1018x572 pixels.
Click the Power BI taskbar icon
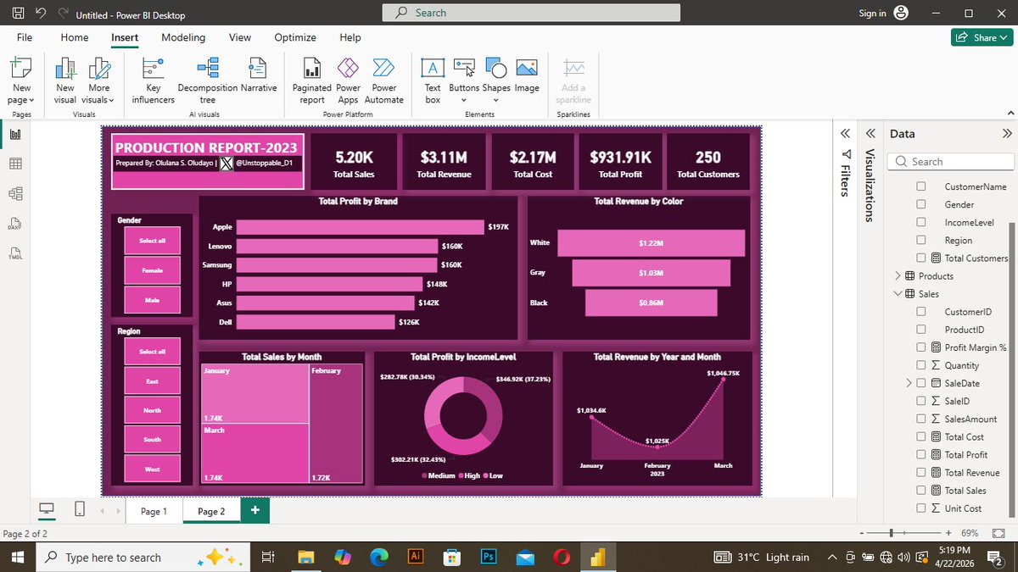(598, 557)
